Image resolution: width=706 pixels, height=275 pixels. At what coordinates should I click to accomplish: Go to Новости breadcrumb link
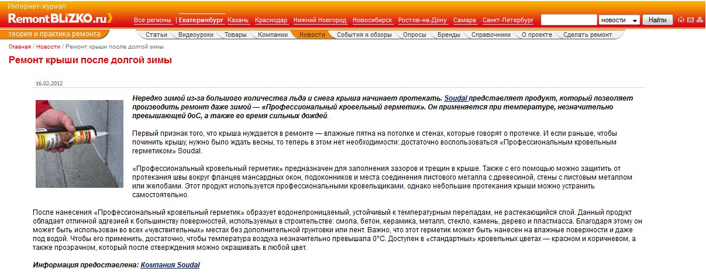48,46
